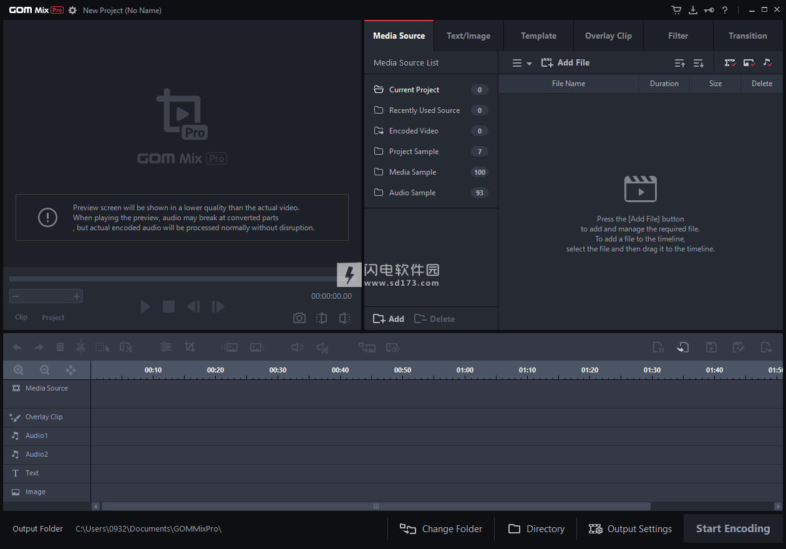
Task: Switch to the Overlay Clip tab
Action: pos(608,36)
